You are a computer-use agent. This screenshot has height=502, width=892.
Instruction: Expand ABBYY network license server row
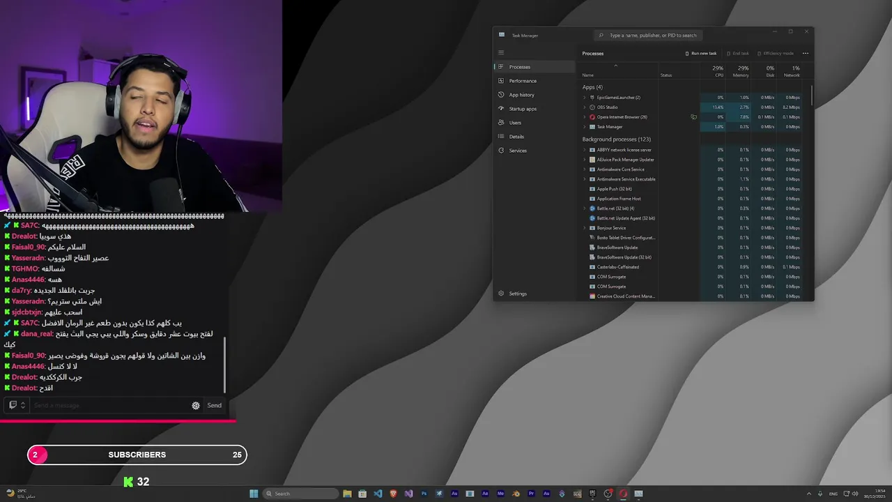[585, 150]
